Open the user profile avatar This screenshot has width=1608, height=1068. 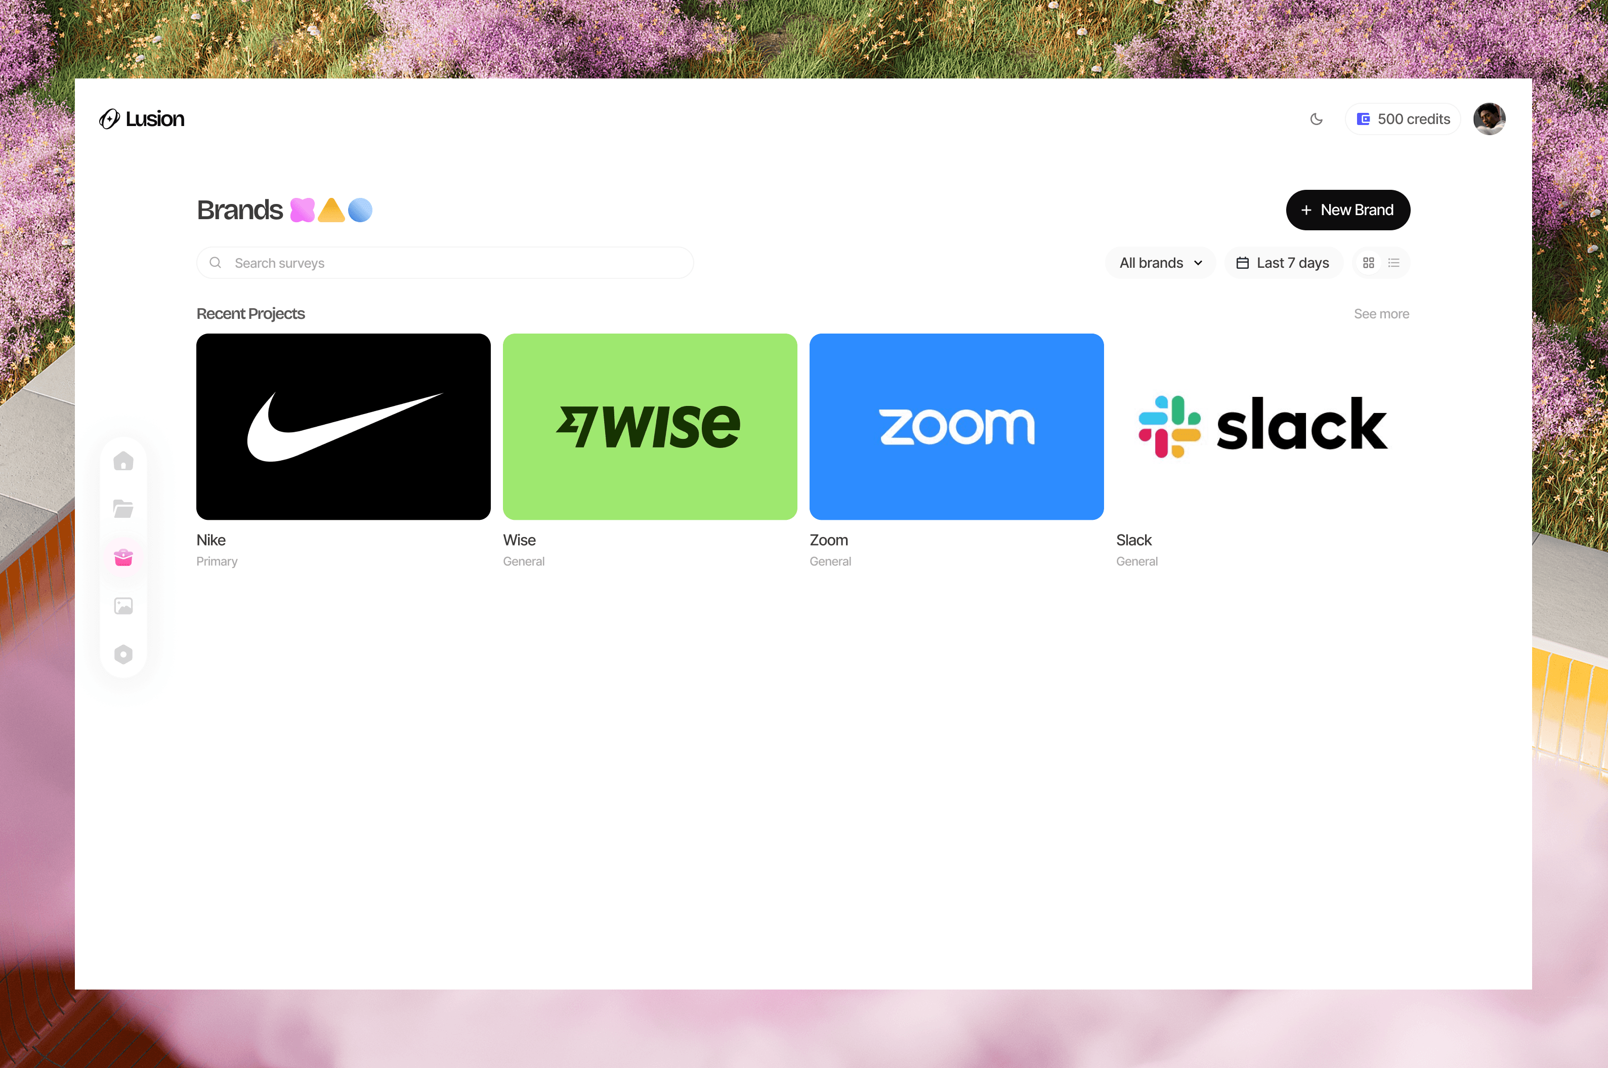(x=1489, y=119)
